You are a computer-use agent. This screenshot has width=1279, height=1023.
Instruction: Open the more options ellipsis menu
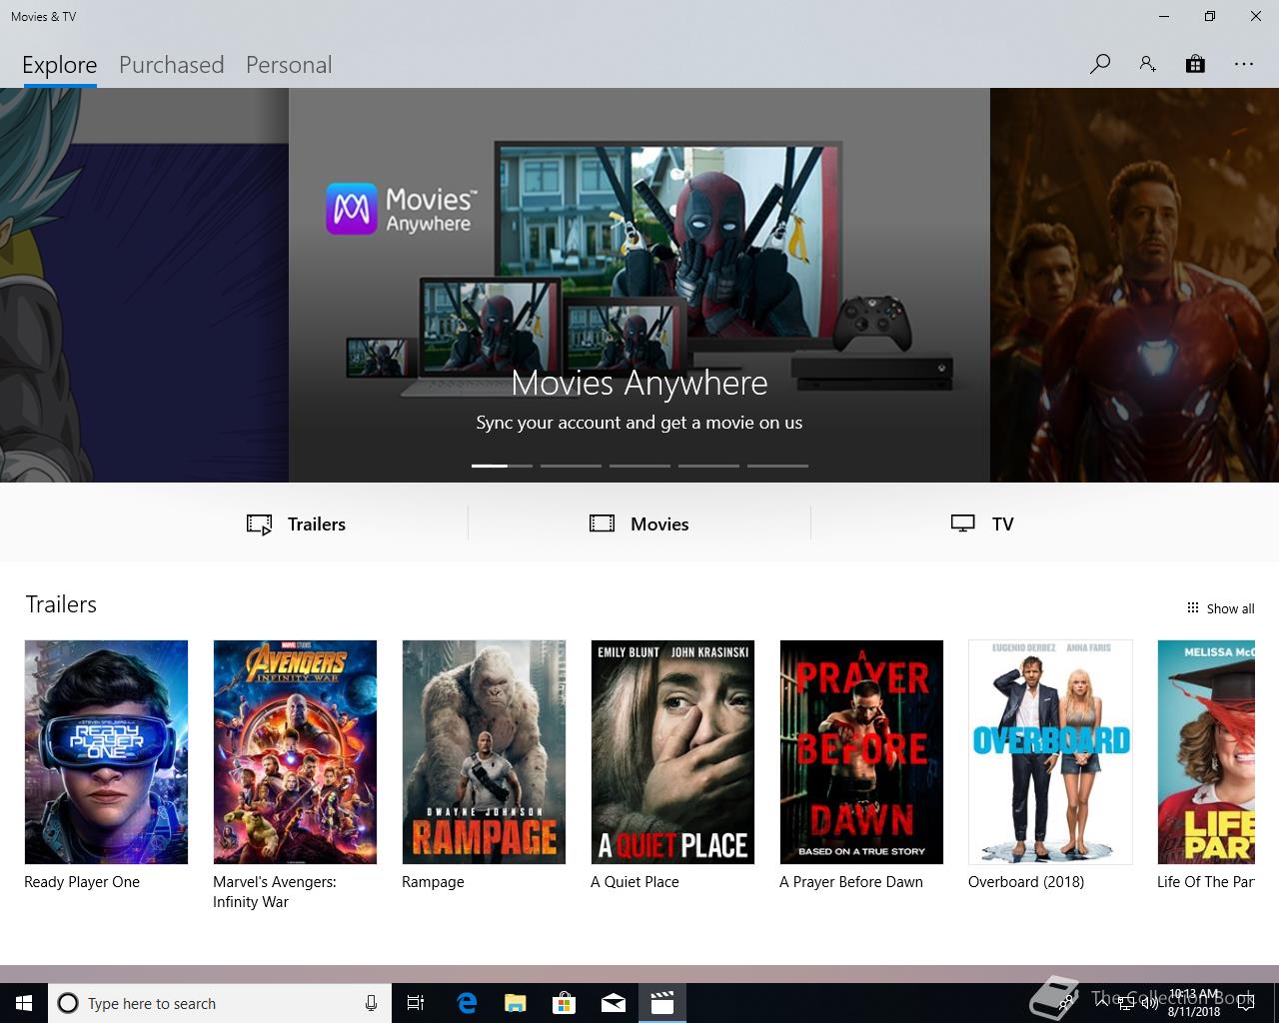point(1243,64)
